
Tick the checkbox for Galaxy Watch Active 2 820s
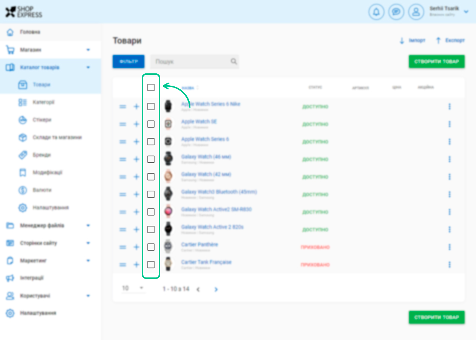click(151, 229)
